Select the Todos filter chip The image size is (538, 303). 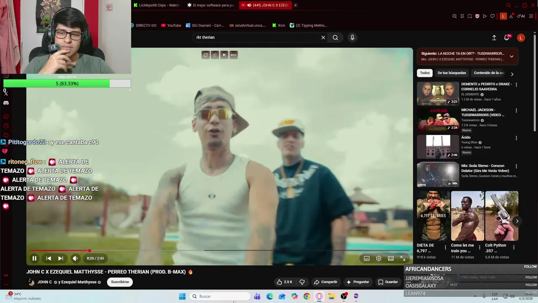tap(425, 73)
